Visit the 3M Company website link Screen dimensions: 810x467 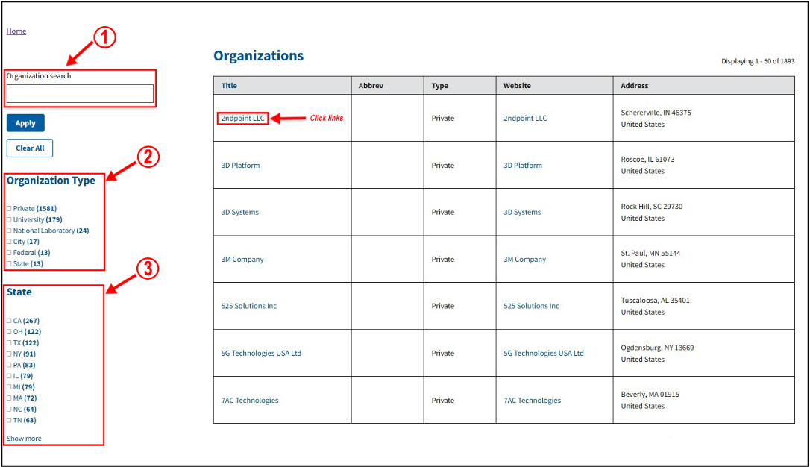tap(525, 260)
